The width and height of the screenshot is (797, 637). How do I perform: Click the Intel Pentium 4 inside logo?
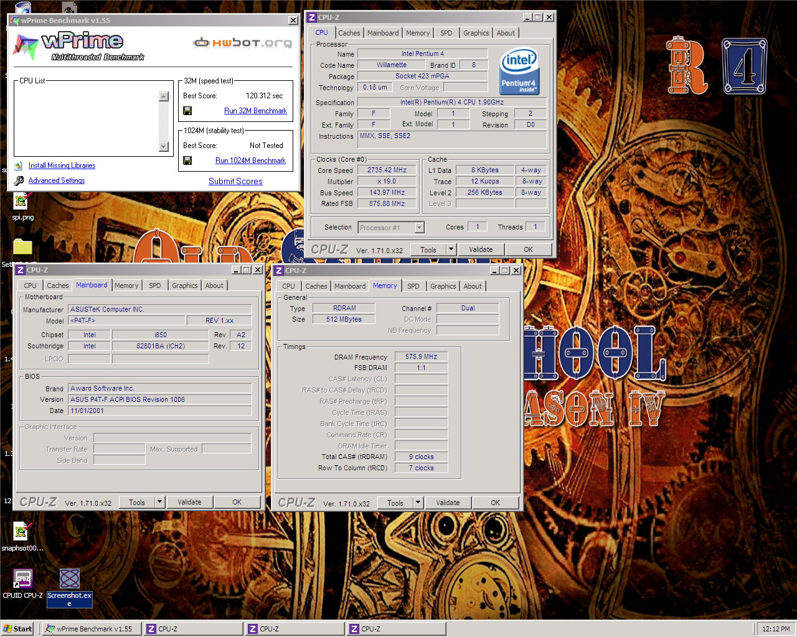tap(519, 72)
